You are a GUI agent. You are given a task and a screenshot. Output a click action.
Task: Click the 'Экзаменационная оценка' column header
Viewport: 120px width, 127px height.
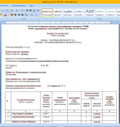[x=92, y=97]
